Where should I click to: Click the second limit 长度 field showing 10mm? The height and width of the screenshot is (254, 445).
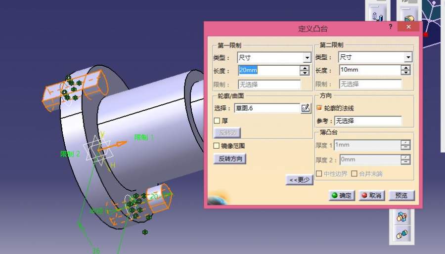[x=370, y=70]
